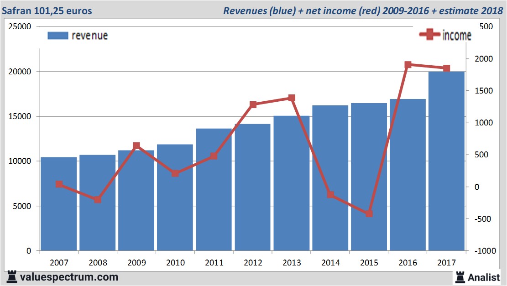The width and height of the screenshot is (507, 286).
Task: Select the 2008 blue revenue bar
Action: [98, 203]
